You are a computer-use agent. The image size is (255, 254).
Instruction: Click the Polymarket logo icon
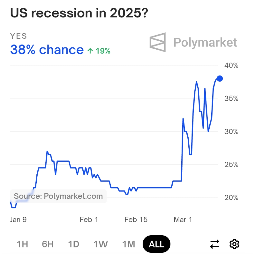[x=157, y=42]
